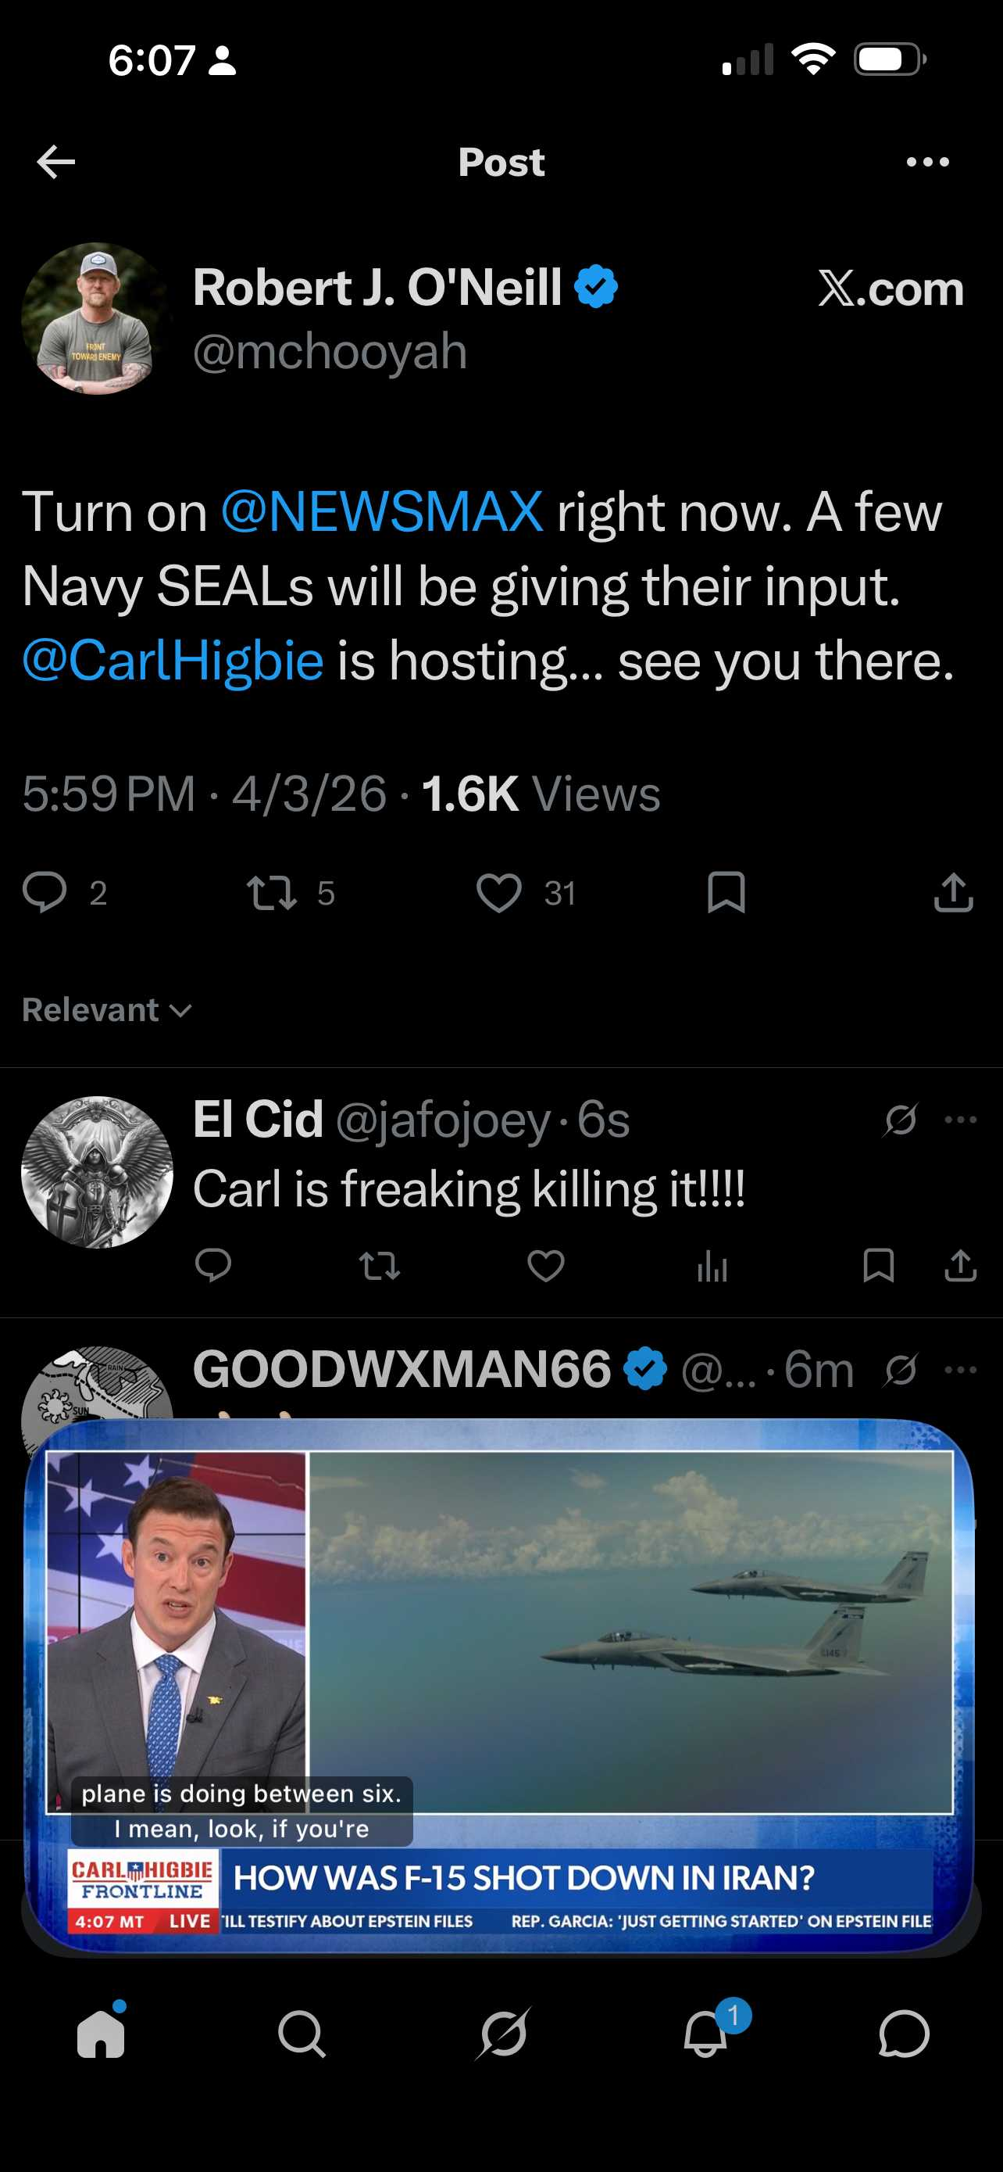Open the Grok icon on El Cid's reply

(900, 1120)
